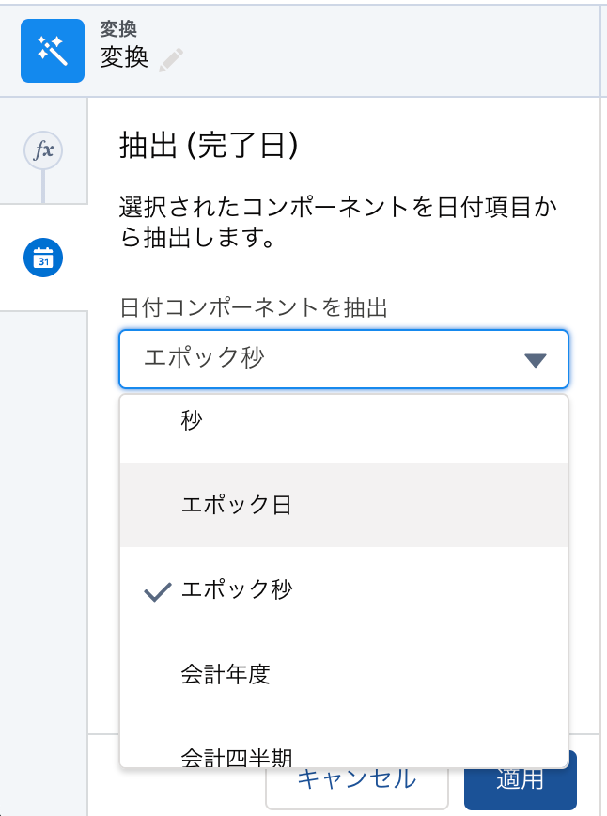Click the blue magic wand transform icon
This screenshot has height=816, width=607.
53,51
